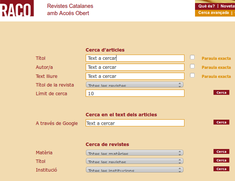Enable Paraula exacta for Autor/a
Screen dimensions: 235x181
(192, 66)
